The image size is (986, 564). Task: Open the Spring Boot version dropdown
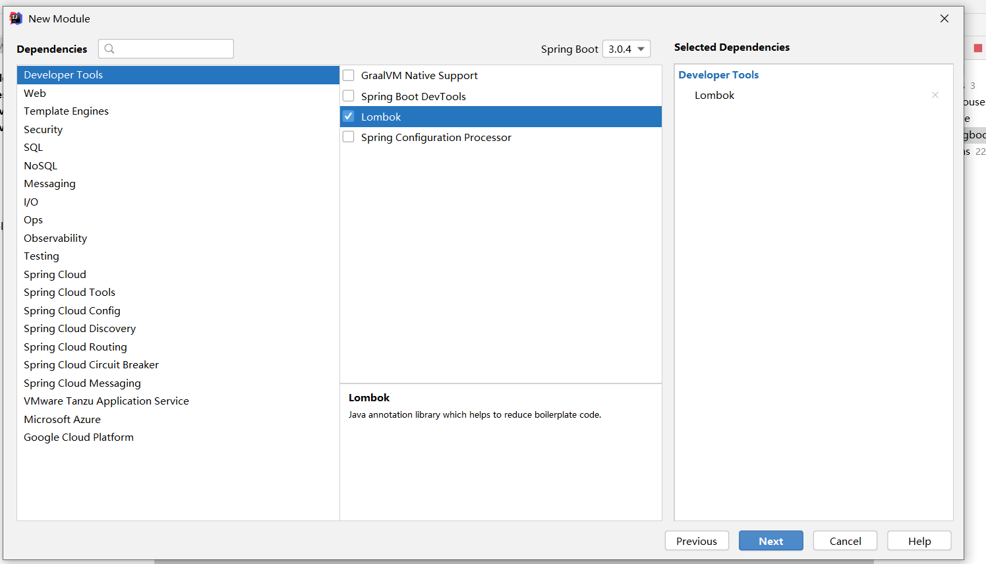point(626,49)
